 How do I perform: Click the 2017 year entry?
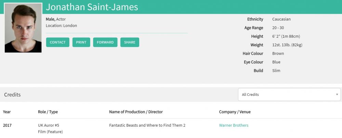[x=8, y=125]
